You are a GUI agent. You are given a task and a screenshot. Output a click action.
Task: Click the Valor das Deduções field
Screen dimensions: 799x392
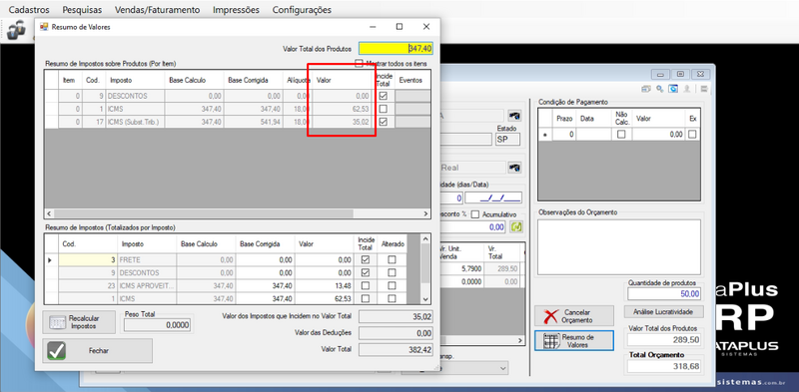point(396,333)
